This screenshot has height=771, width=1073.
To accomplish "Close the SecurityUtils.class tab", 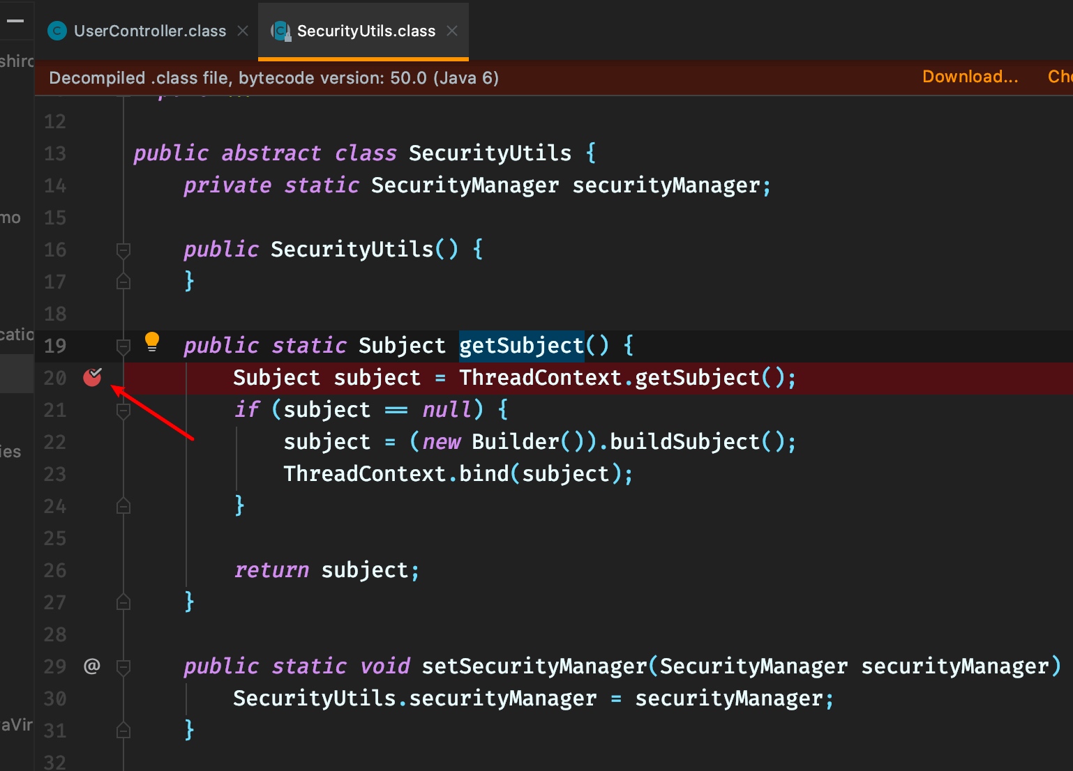I will tap(452, 31).
